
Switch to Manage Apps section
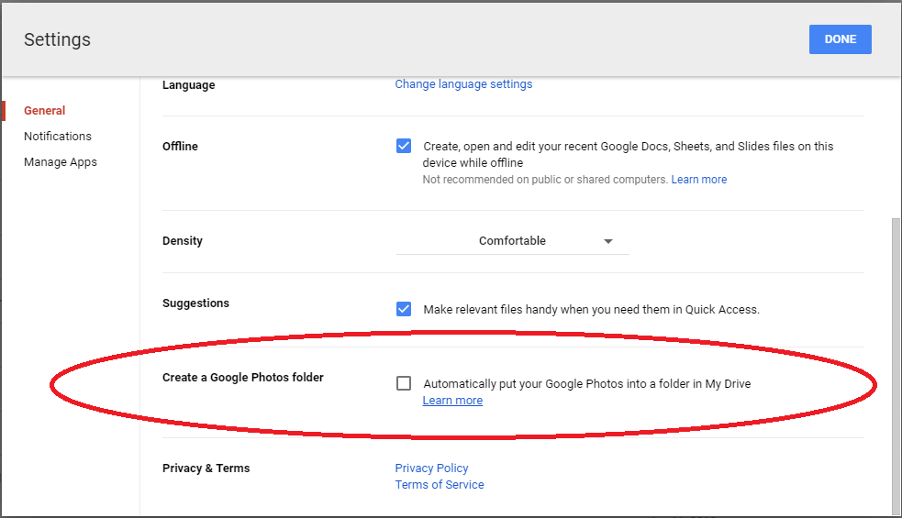(x=61, y=162)
